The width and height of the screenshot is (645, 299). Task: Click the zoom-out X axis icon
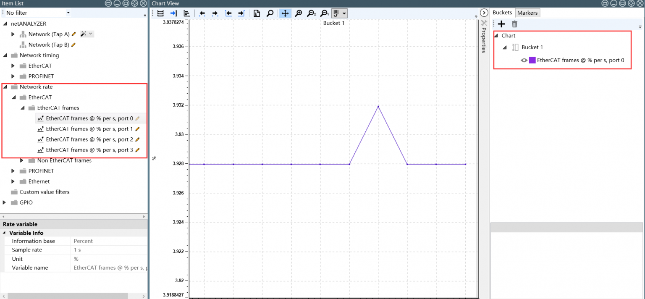coord(312,13)
